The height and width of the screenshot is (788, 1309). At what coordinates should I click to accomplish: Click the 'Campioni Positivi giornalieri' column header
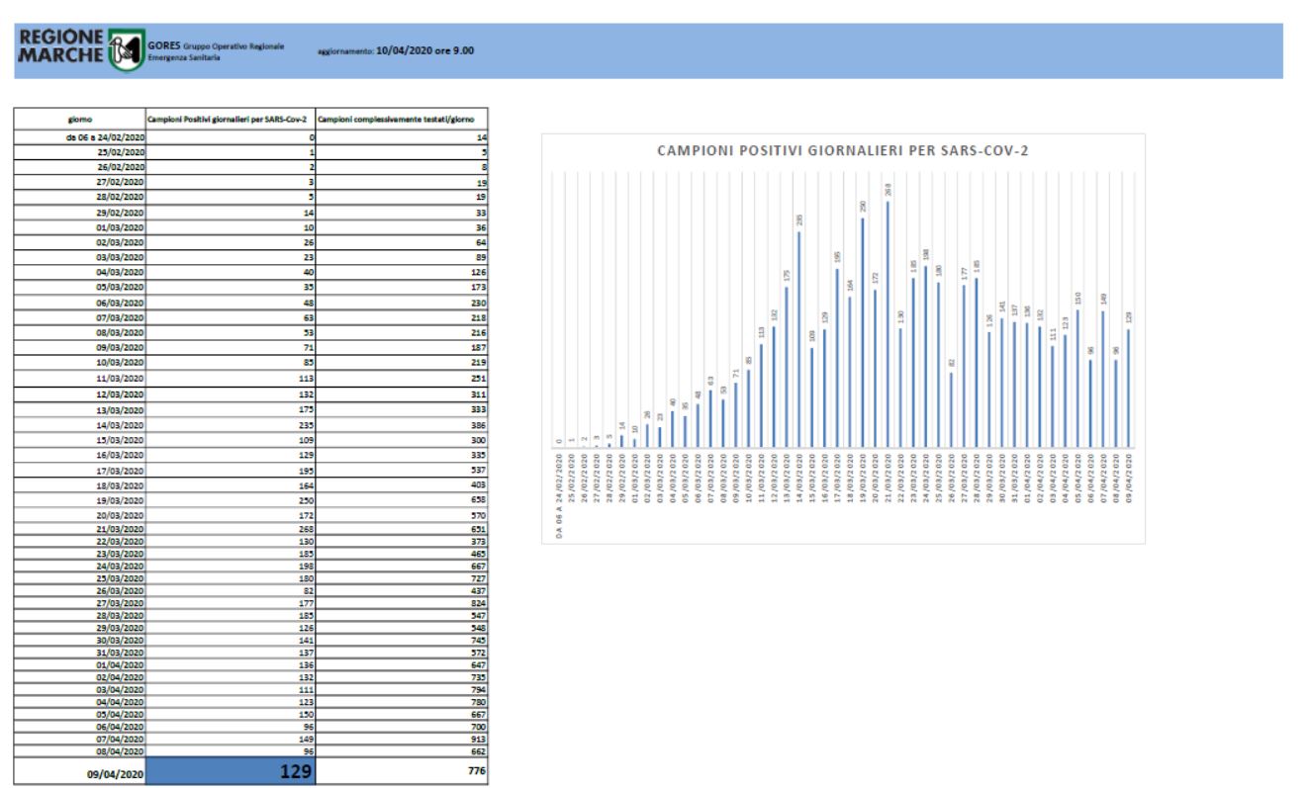pyautogui.click(x=230, y=120)
